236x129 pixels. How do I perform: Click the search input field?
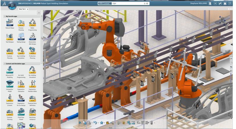128,3
